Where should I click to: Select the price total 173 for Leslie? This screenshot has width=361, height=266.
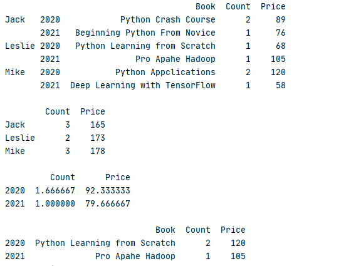(98, 138)
